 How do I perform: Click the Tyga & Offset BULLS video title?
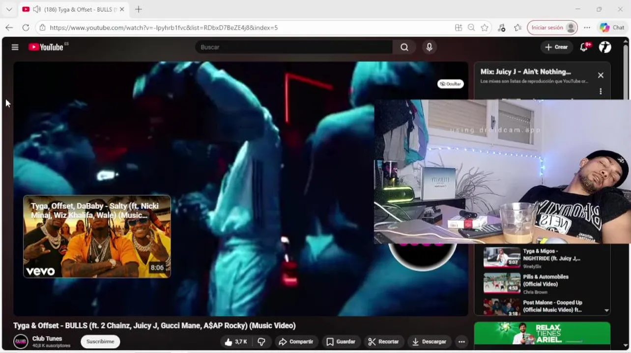pyautogui.click(x=154, y=326)
